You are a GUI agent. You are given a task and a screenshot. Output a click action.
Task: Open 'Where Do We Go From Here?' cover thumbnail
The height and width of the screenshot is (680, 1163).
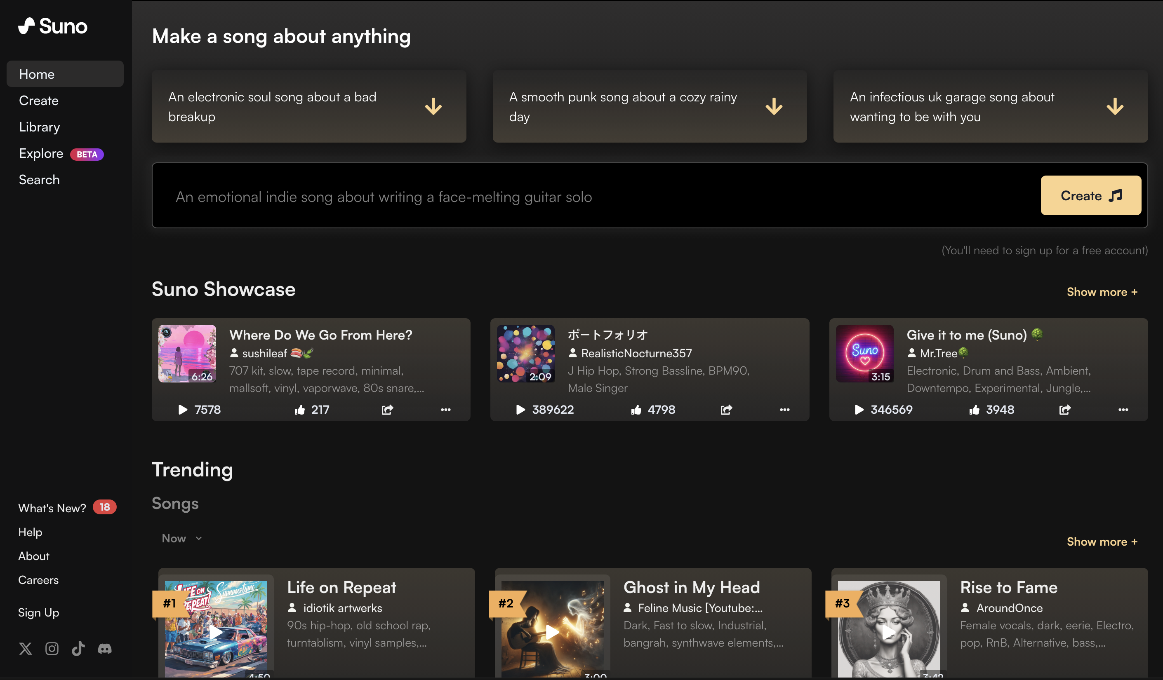tap(187, 353)
